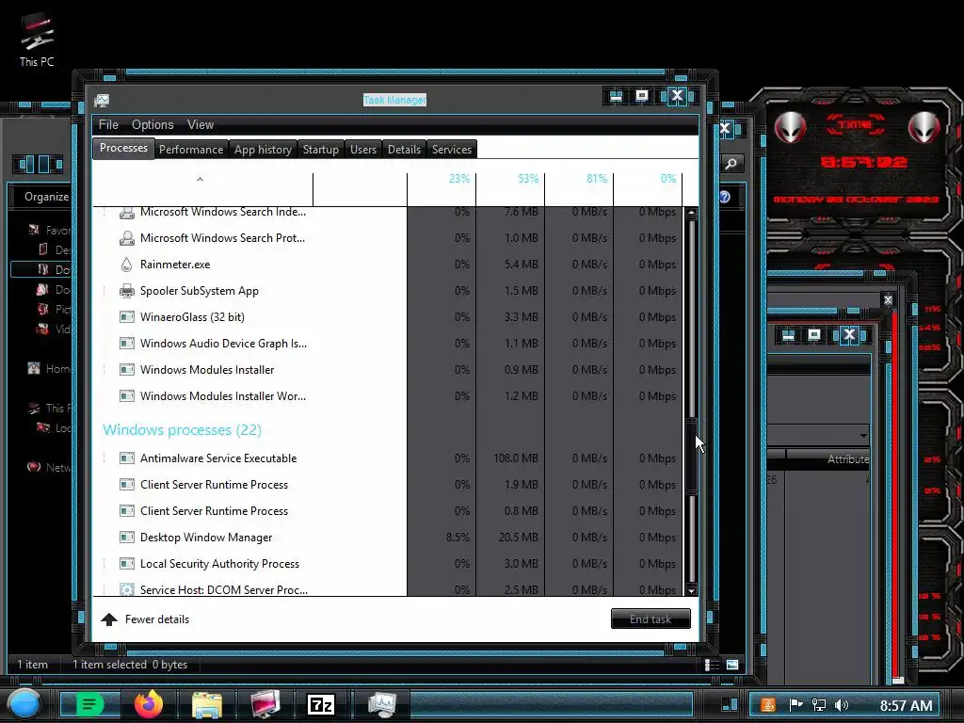964x723 pixels.
Task: Launch Firefox from the taskbar
Action: pyautogui.click(x=149, y=704)
